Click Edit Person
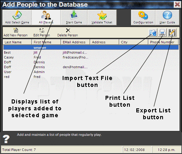Image resolution: width=182 pixels, height=154 pixels. pyautogui.click(x=42, y=32)
